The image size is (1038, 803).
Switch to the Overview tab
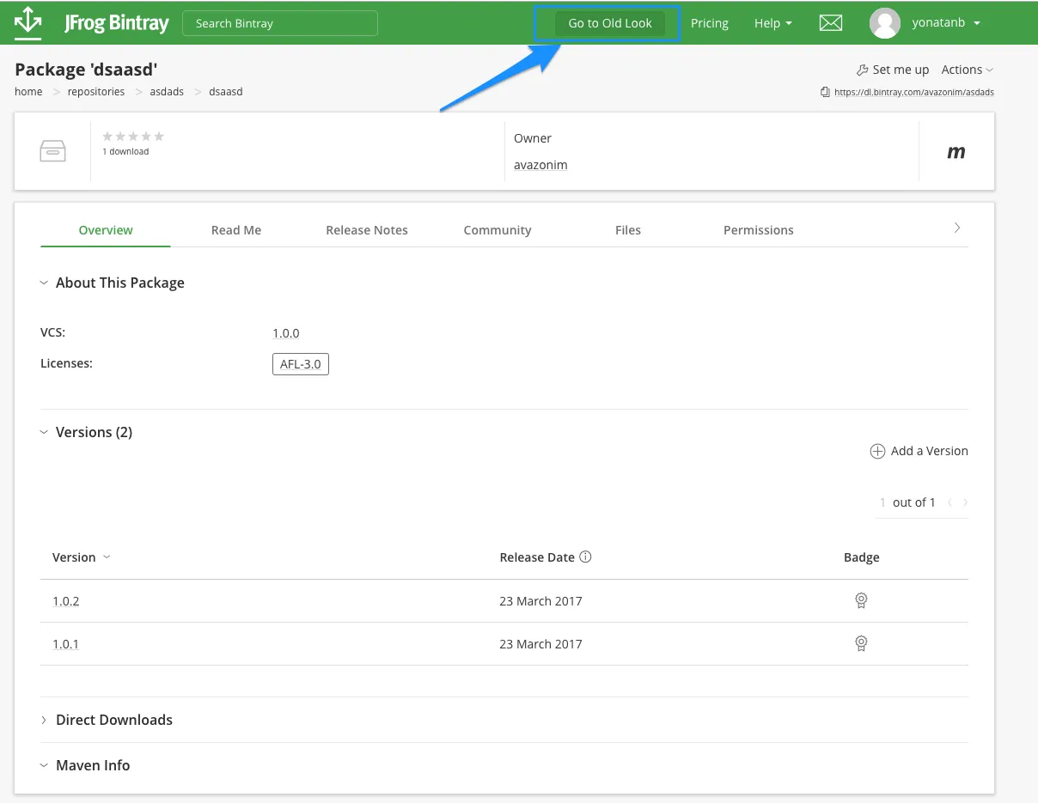(x=106, y=230)
